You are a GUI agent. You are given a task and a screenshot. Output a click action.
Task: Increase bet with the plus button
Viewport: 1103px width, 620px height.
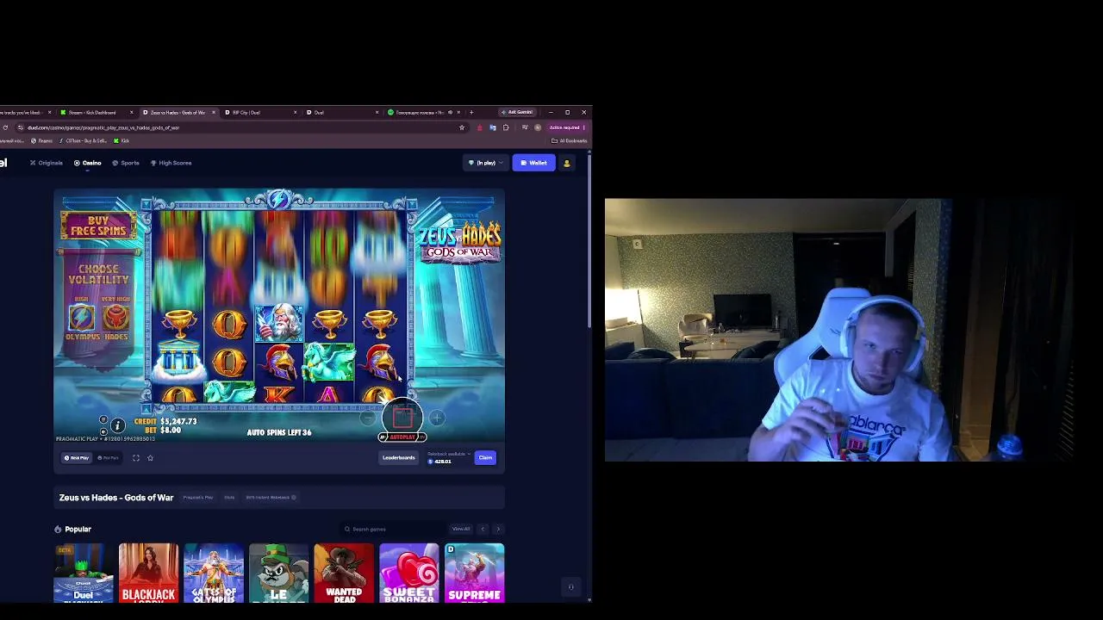point(437,418)
